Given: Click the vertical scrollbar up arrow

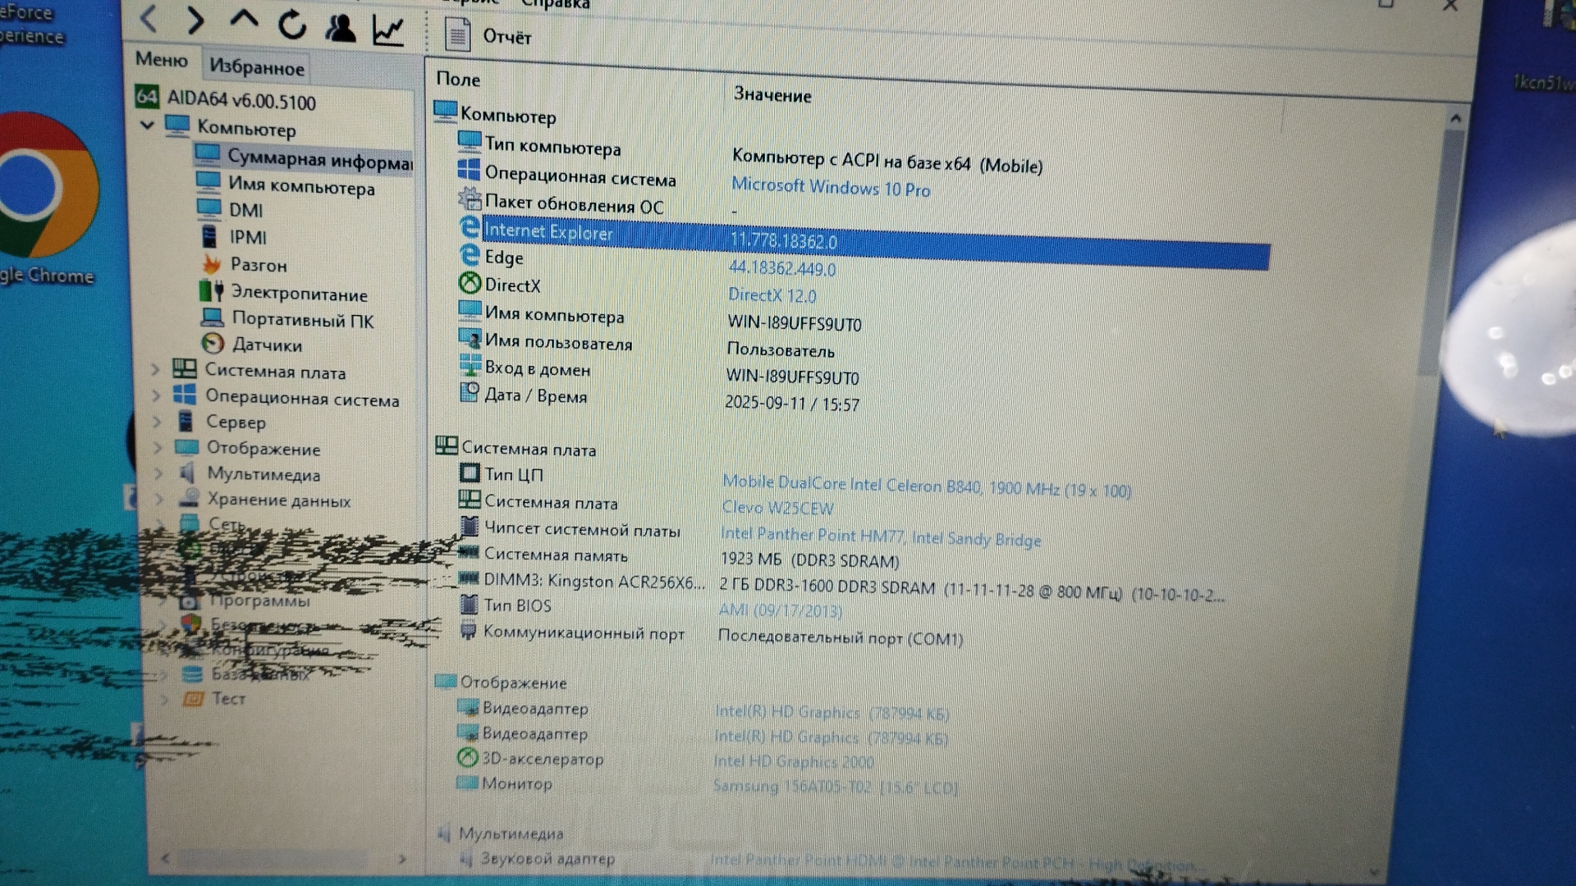Looking at the screenshot, I should point(1455,119).
